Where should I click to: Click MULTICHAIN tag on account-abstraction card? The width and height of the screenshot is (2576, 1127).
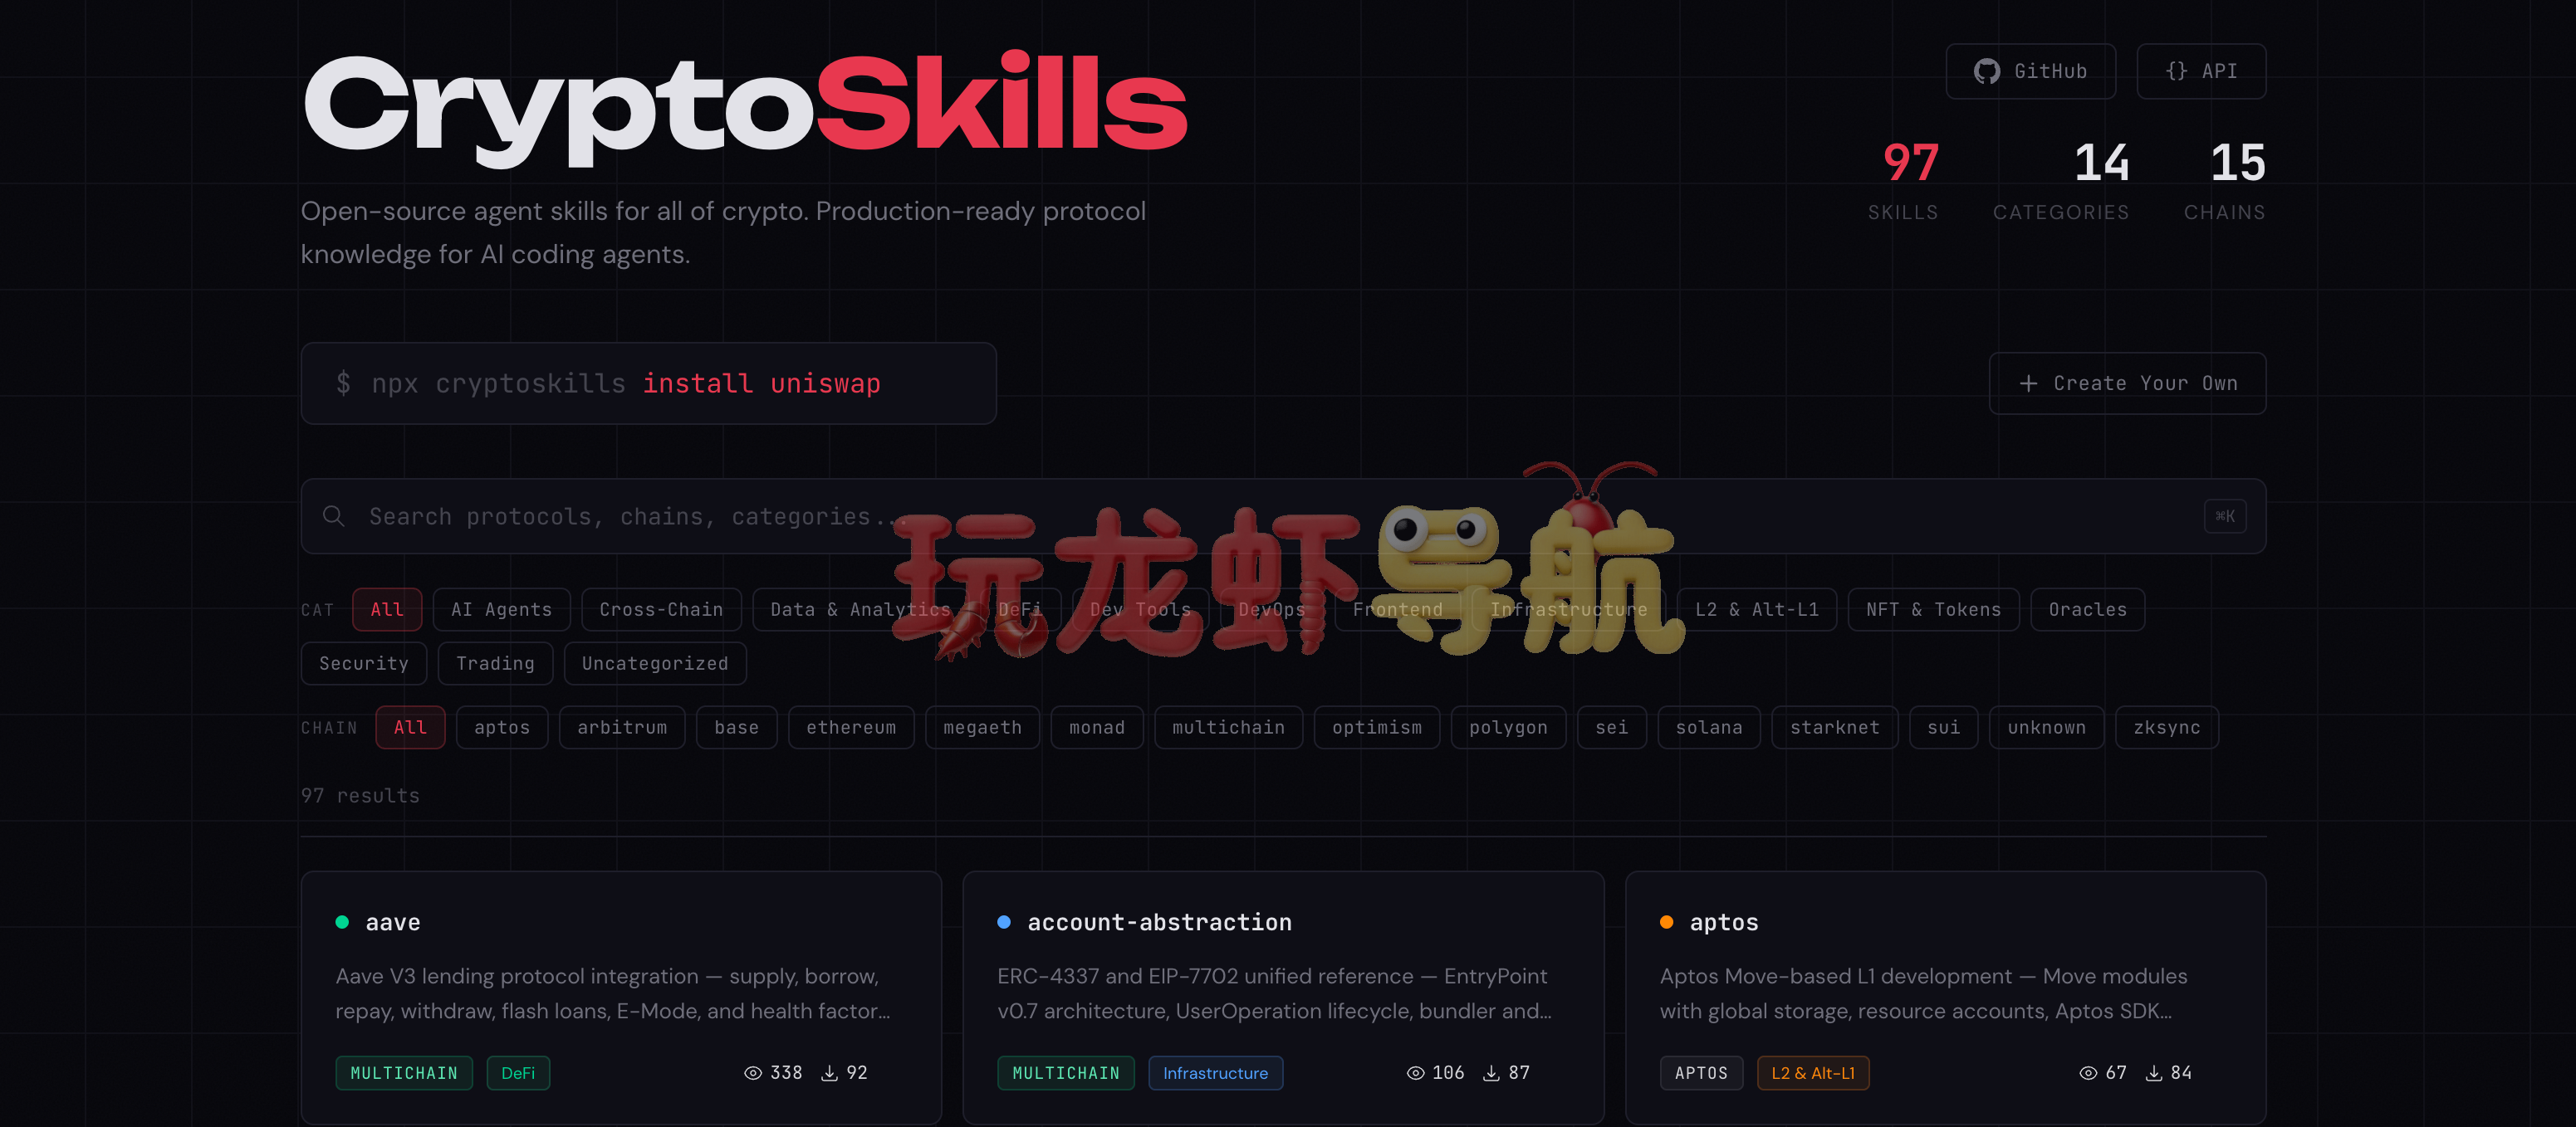click(x=1066, y=1073)
